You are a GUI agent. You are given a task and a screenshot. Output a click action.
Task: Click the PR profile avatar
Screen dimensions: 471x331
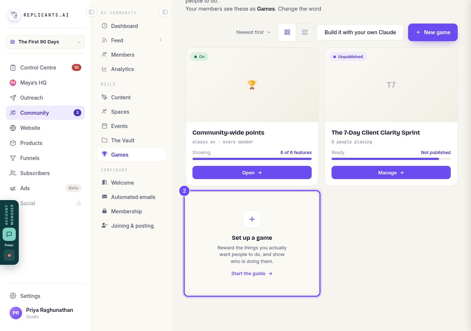16,313
